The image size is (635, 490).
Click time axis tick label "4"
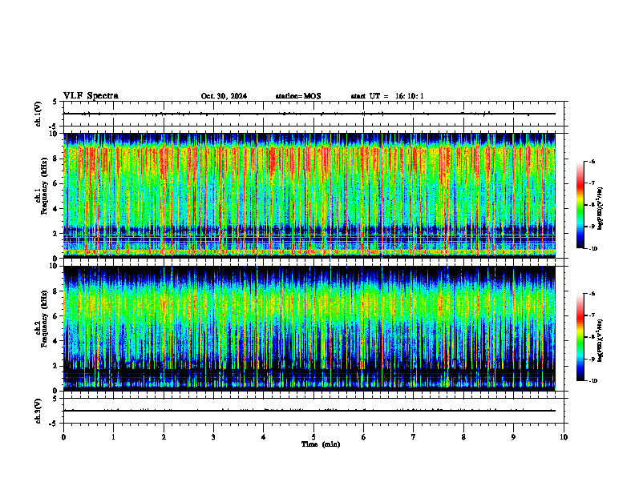click(x=264, y=437)
